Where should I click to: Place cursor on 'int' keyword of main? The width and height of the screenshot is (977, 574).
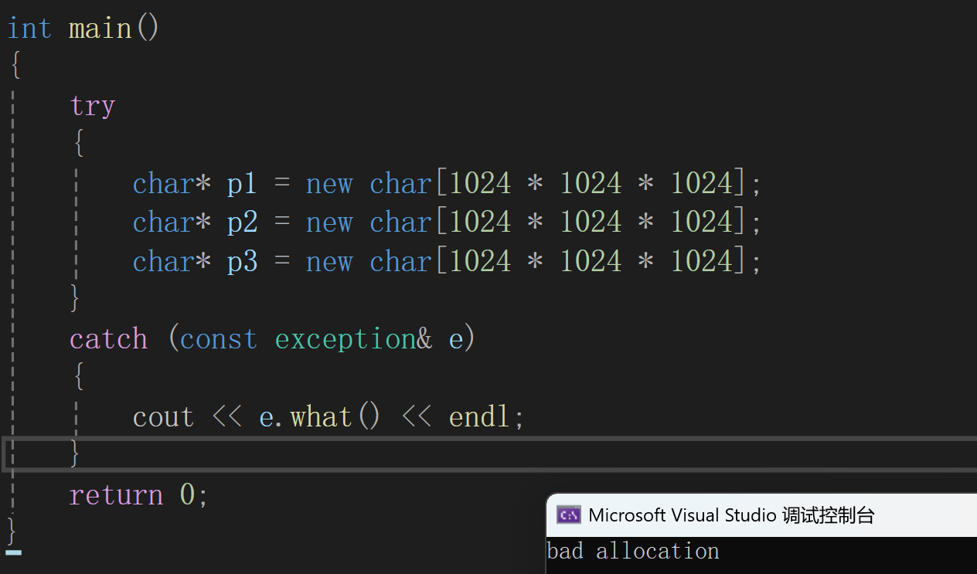pyautogui.click(x=29, y=29)
